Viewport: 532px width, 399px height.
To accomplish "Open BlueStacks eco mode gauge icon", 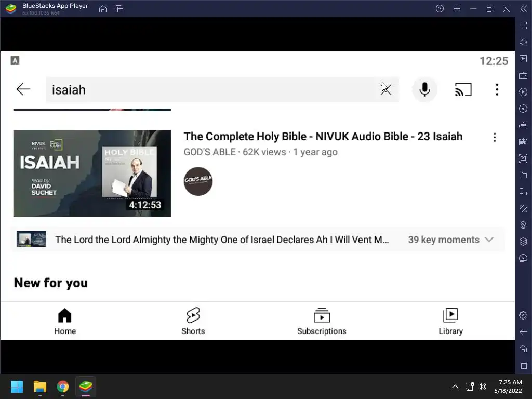I will (x=523, y=258).
